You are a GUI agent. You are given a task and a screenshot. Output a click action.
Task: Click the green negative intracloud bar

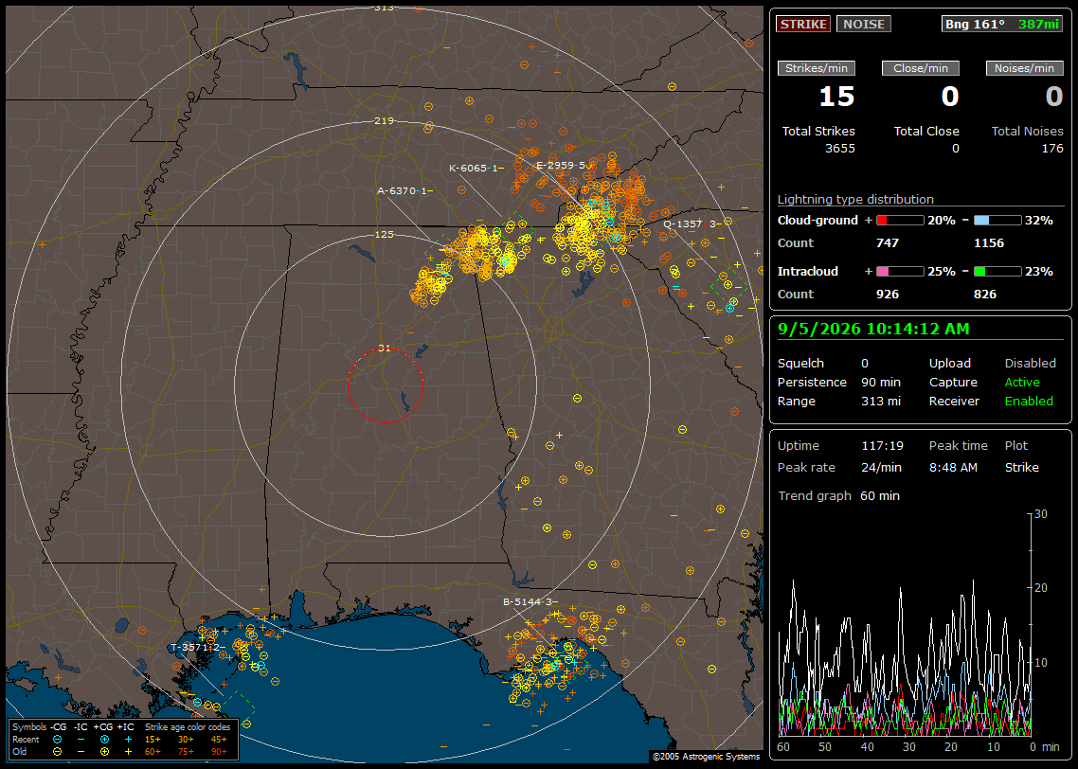tap(997, 272)
